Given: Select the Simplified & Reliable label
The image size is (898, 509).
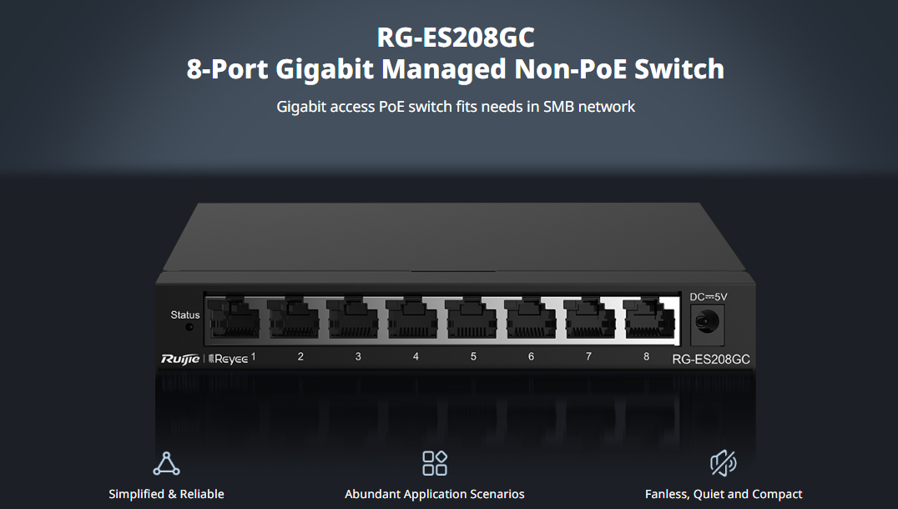Looking at the screenshot, I should click(x=166, y=494).
